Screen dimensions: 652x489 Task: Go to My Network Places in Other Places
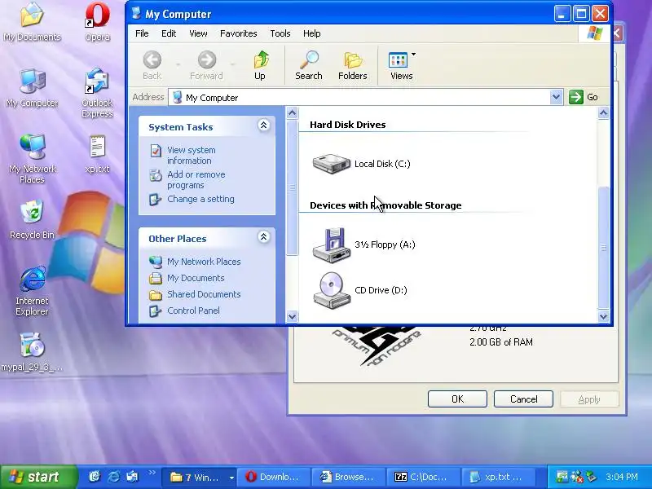204,262
